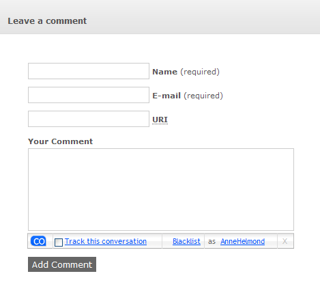Click the word "required" beside Name
This screenshot has width=320, height=291.
click(200, 72)
